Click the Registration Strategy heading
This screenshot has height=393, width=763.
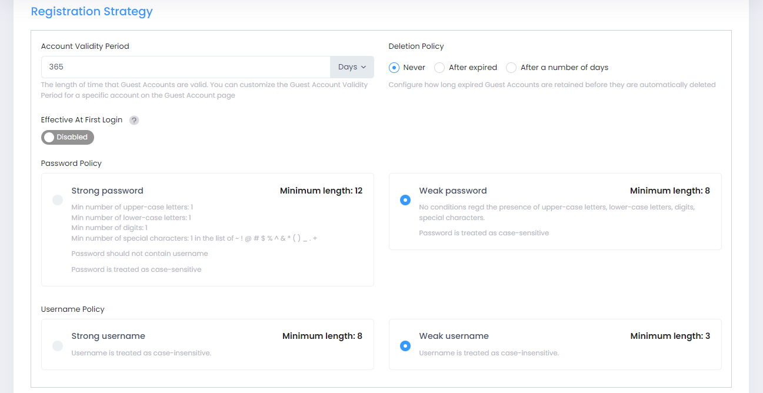coord(92,12)
